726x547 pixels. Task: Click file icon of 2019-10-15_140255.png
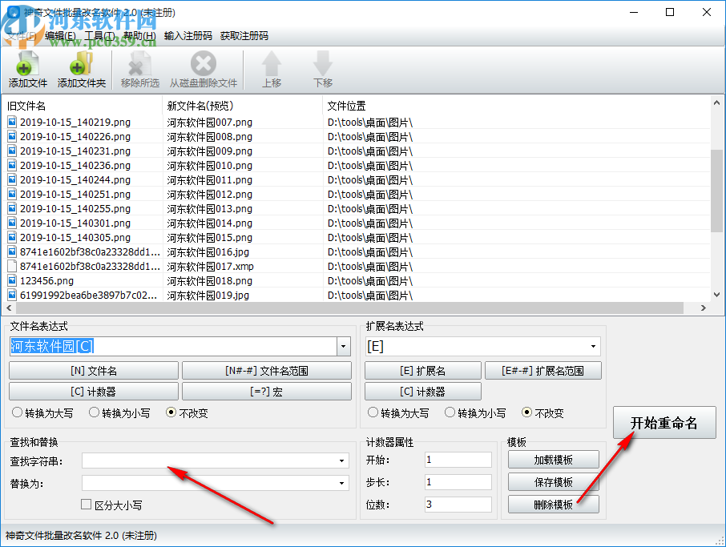point(12,208)
